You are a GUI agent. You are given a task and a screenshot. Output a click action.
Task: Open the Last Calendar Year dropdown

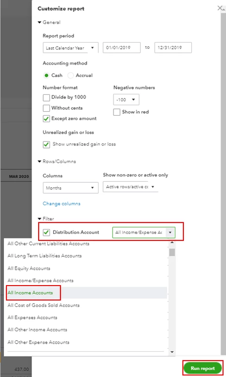pyautogui.click(x=70, y=48)
